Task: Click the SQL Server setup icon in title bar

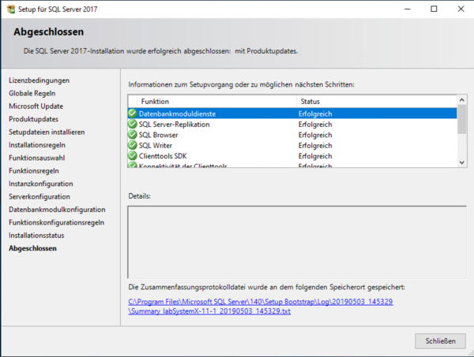Action: click(x=10, y=9)
